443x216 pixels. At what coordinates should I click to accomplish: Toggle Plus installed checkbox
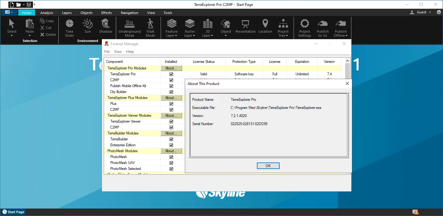click(x=171, y=104)
